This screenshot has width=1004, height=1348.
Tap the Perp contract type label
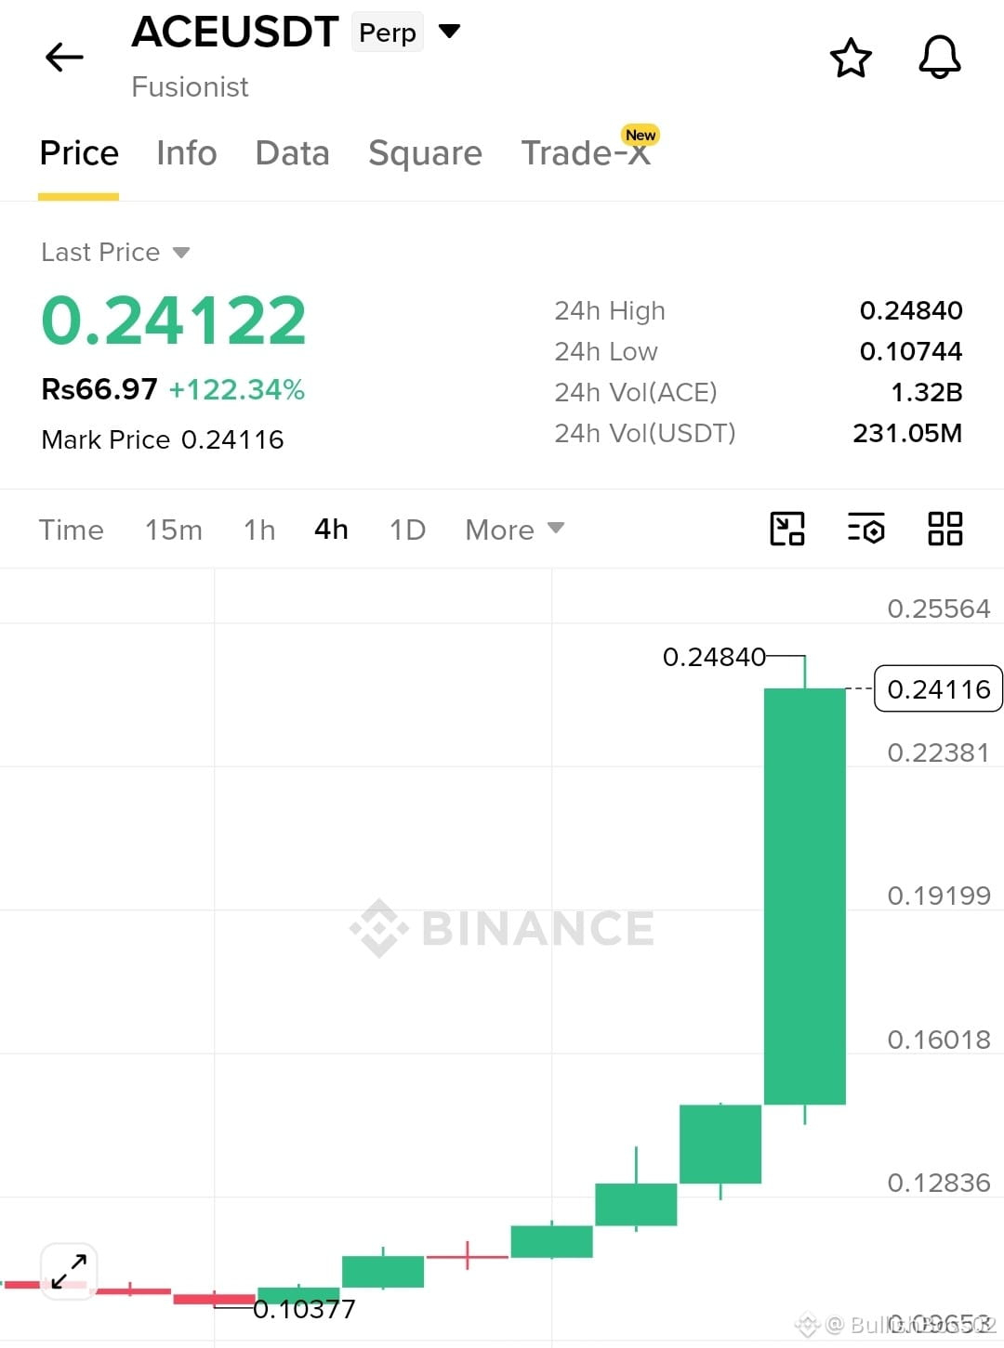388,33
